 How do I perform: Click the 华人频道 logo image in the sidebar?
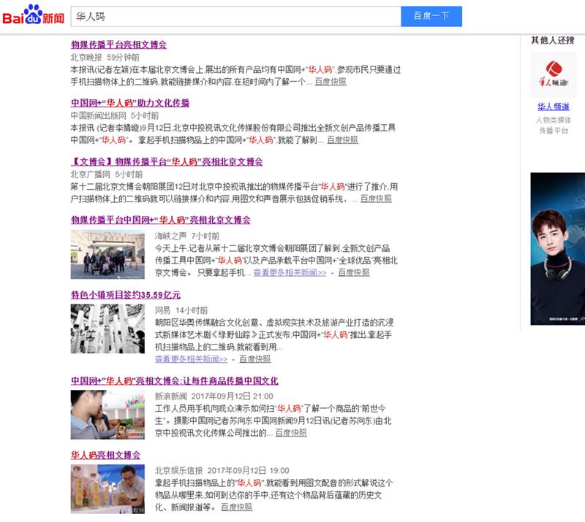coord(554,74)
